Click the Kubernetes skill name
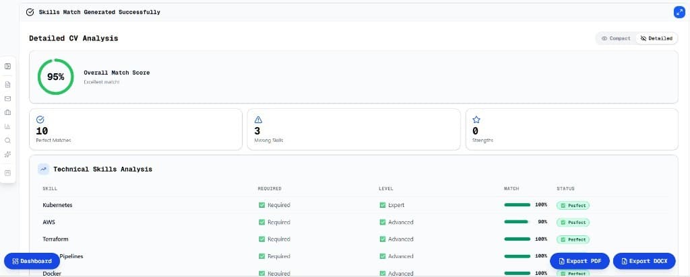690x277 pixels. (58, 205)
